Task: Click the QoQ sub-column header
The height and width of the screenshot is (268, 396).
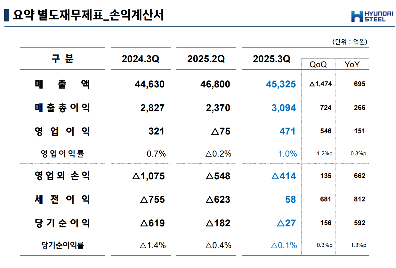Action: pyautogui.click(x=318, y=64)
